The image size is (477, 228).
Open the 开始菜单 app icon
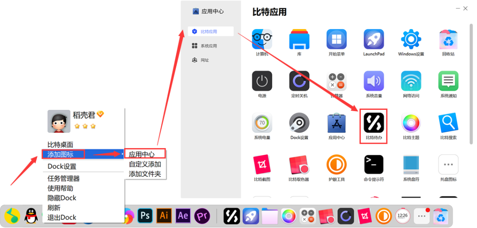[x=337, y=39]
